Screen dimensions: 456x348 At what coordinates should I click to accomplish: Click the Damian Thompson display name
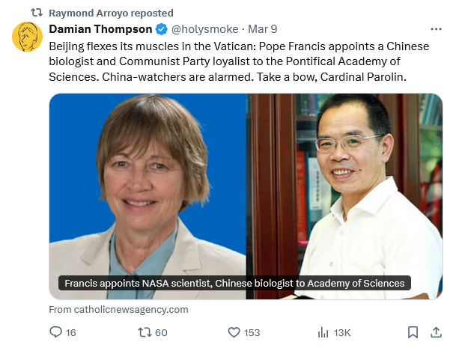[100, 30]
